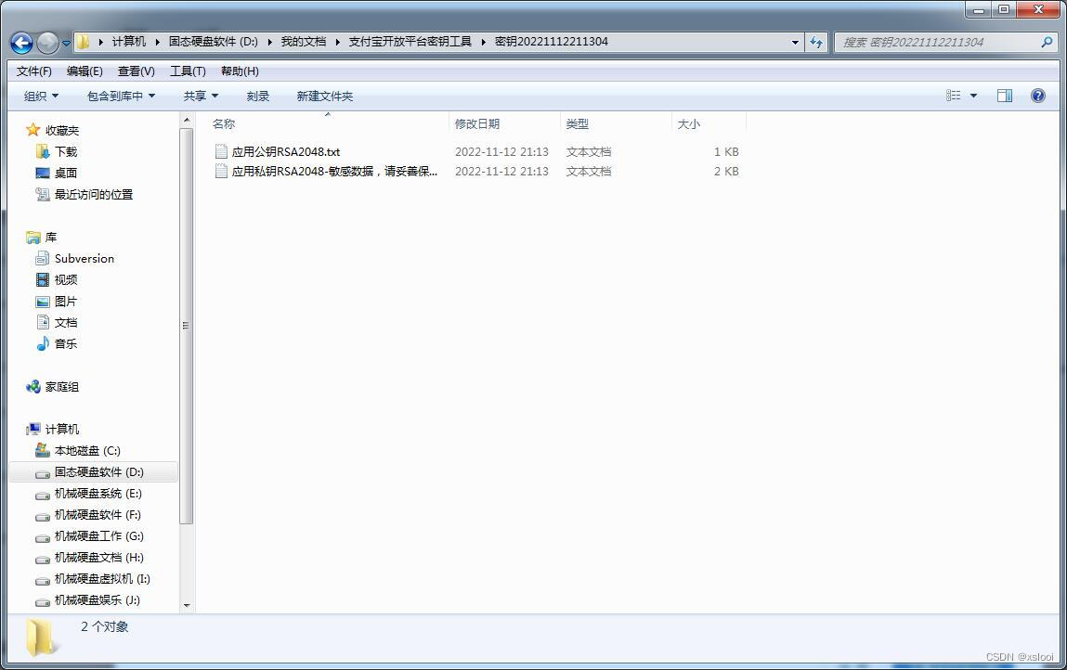Click the folder icon in address bar
This screenshot has height=670, width=1067.
(83, 42)
